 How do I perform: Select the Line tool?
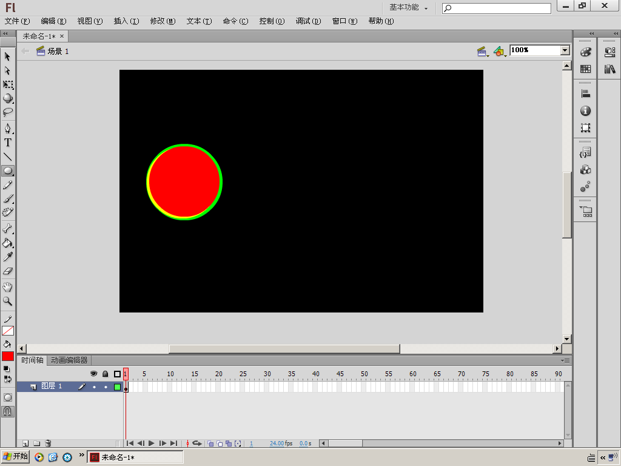(x=7, y=157)
